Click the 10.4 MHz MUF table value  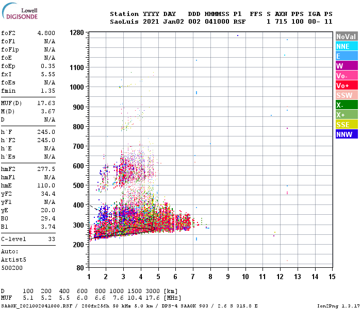(x=135, y=298)
